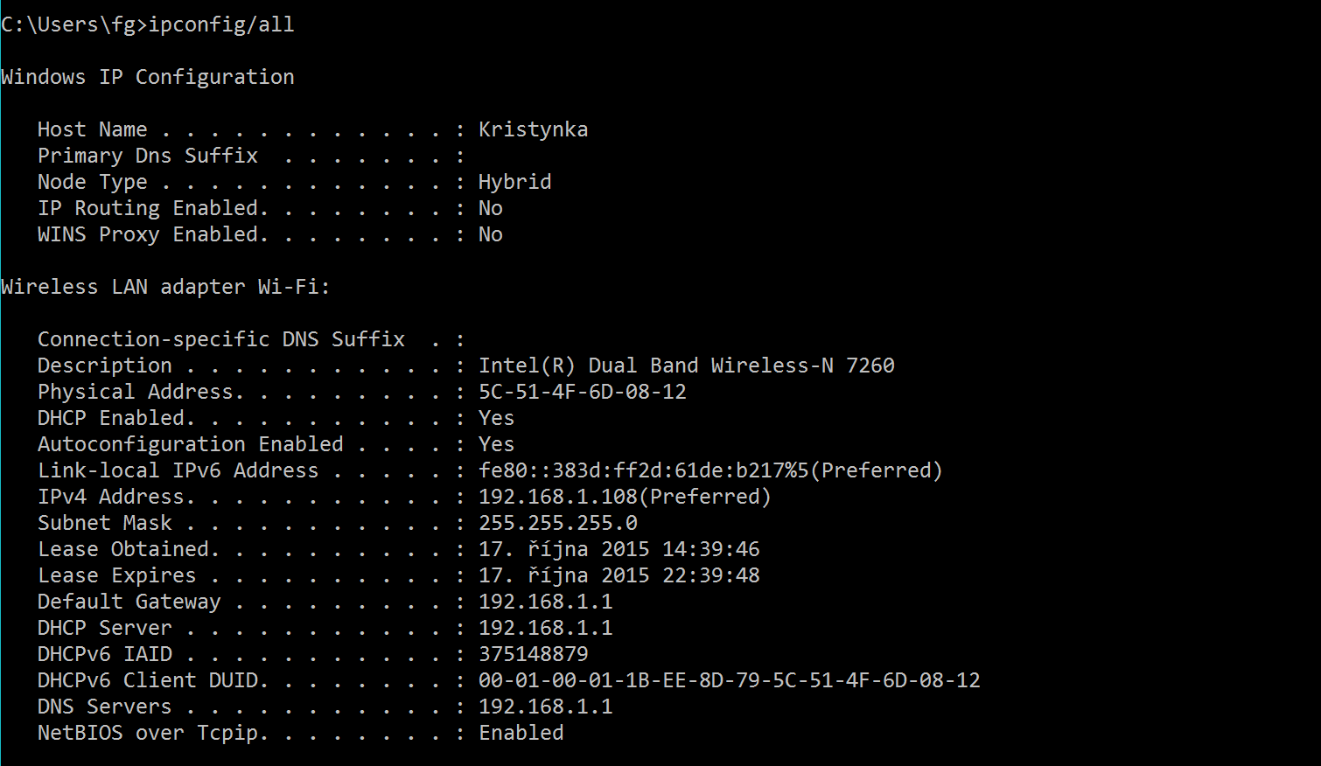Click the ipconfig/all command text
Image resolution: width=1321 pixels, height=766 pixels.
click(220, 24)
